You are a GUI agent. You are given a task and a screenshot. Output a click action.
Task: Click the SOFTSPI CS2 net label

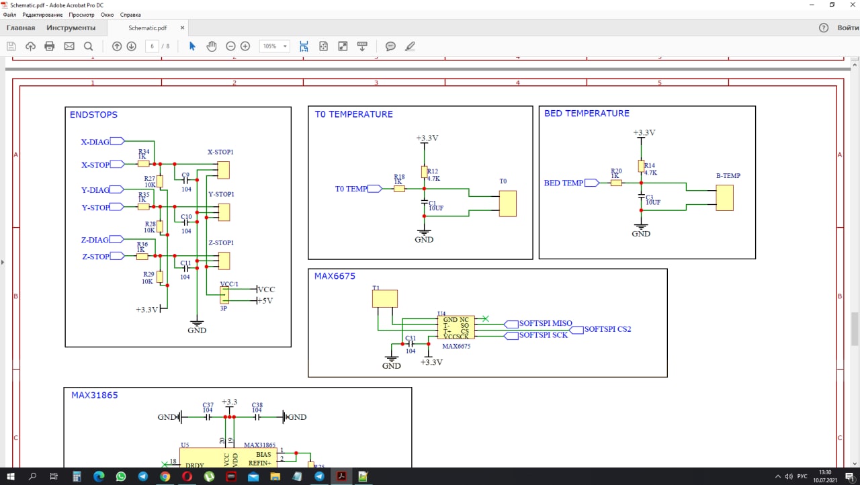tap(607, 329)
